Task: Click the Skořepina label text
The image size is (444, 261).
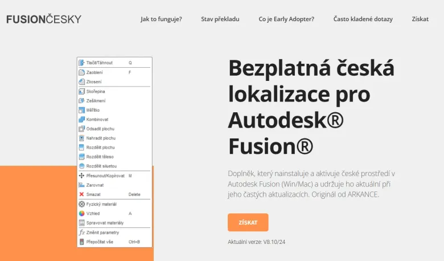Action: 96,91
